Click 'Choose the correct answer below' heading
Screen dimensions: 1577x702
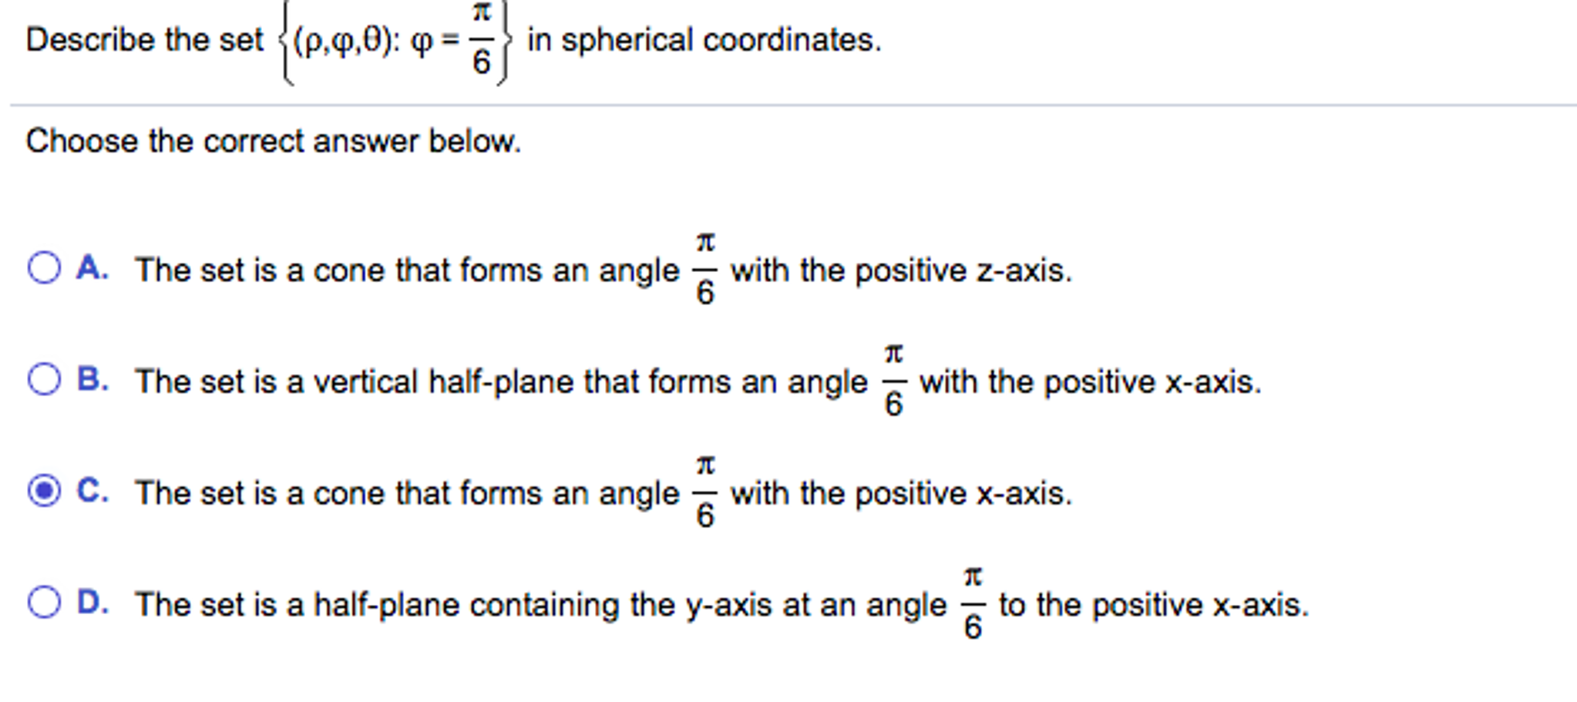click(x=274, y=140)
